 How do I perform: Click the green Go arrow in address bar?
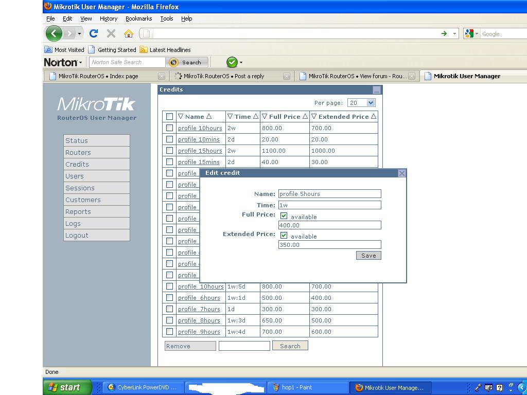tap(444, 33)
